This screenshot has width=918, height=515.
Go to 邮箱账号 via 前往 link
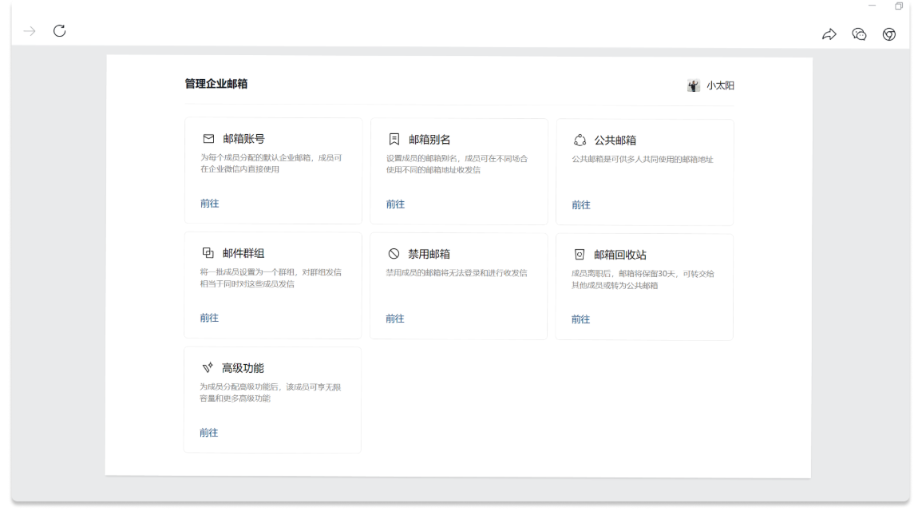click(x=210, y=204)
